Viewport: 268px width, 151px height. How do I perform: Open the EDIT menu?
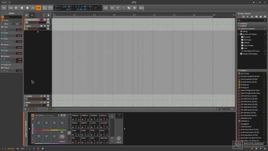coord(112,8)
